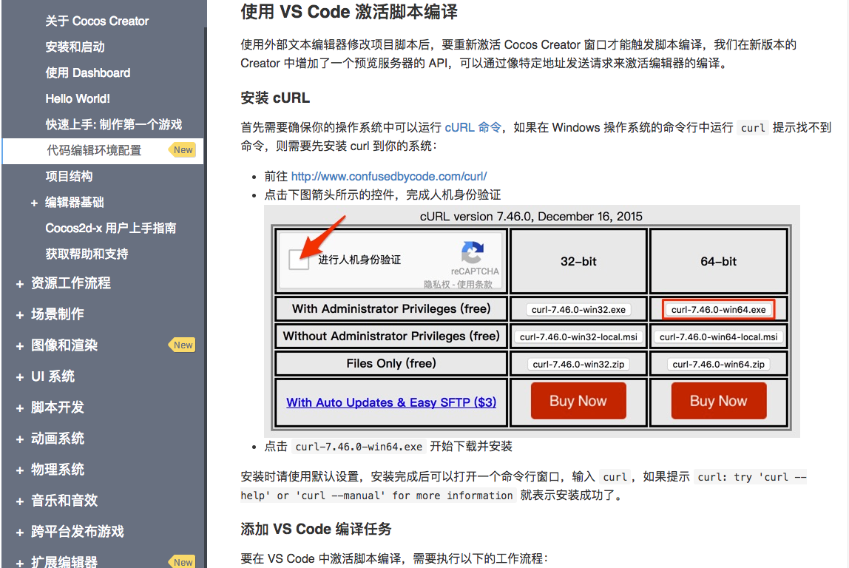Open the Hello World! chapter
This screenshot has width=849, height=568.
tap(78, 98)
